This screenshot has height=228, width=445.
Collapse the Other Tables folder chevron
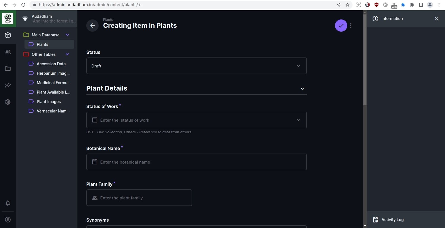click(67, 54)
